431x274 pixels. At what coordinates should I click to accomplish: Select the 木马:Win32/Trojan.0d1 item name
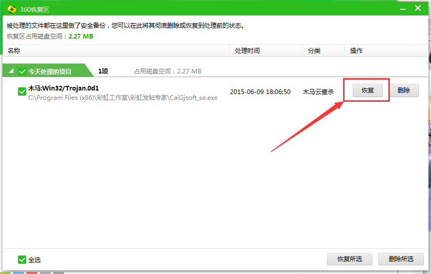[63, 88]
